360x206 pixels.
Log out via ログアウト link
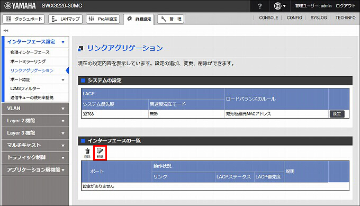tap(345, 6)
